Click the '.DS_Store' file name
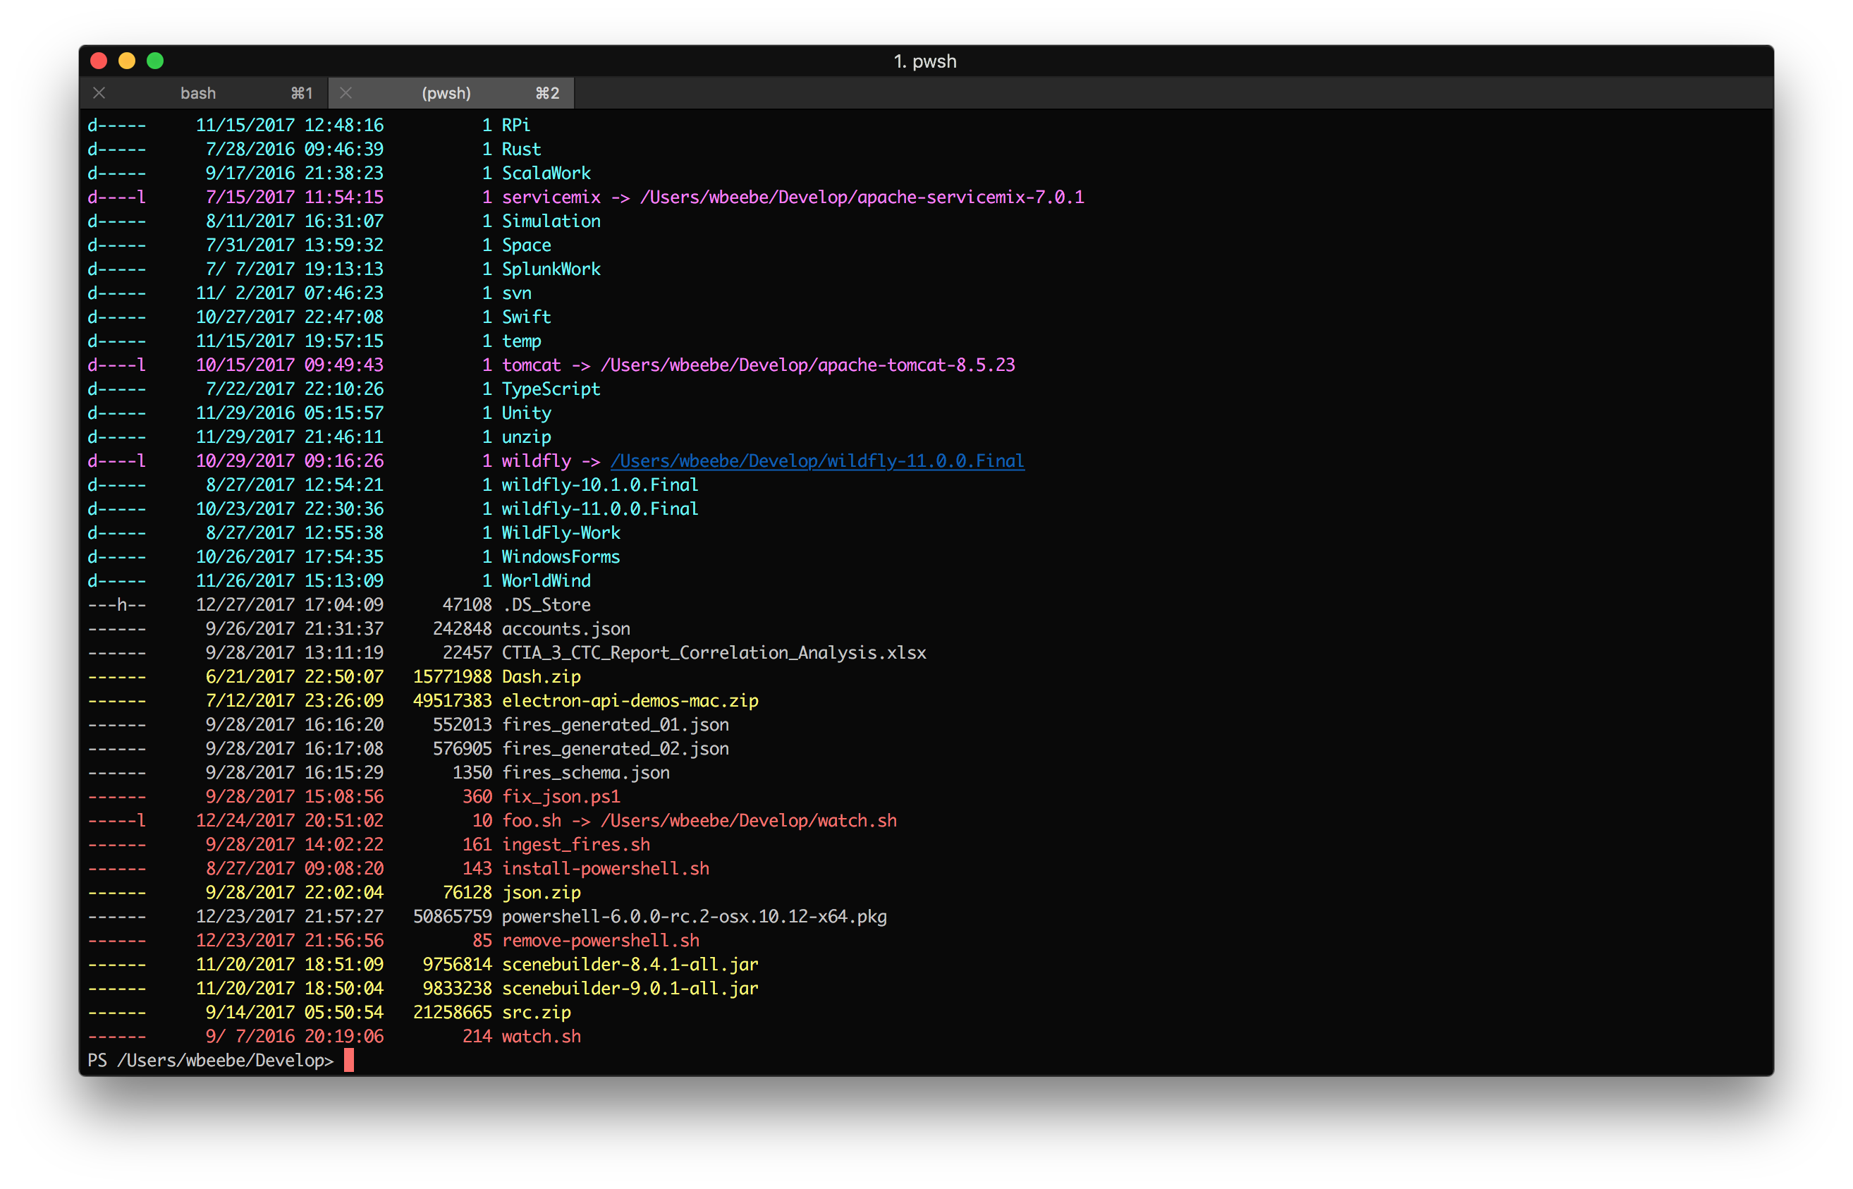Viewport: 1853px width, 1189px height. click(x=546, y=604)
